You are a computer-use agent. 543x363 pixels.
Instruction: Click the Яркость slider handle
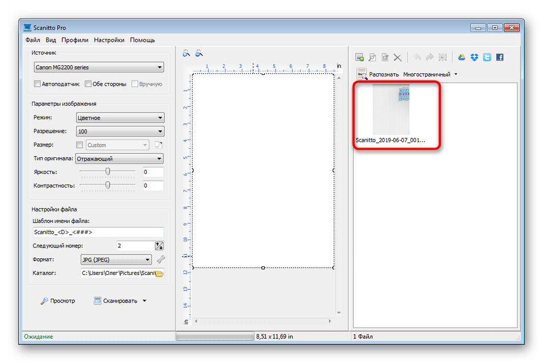click(x=107, y=171)
